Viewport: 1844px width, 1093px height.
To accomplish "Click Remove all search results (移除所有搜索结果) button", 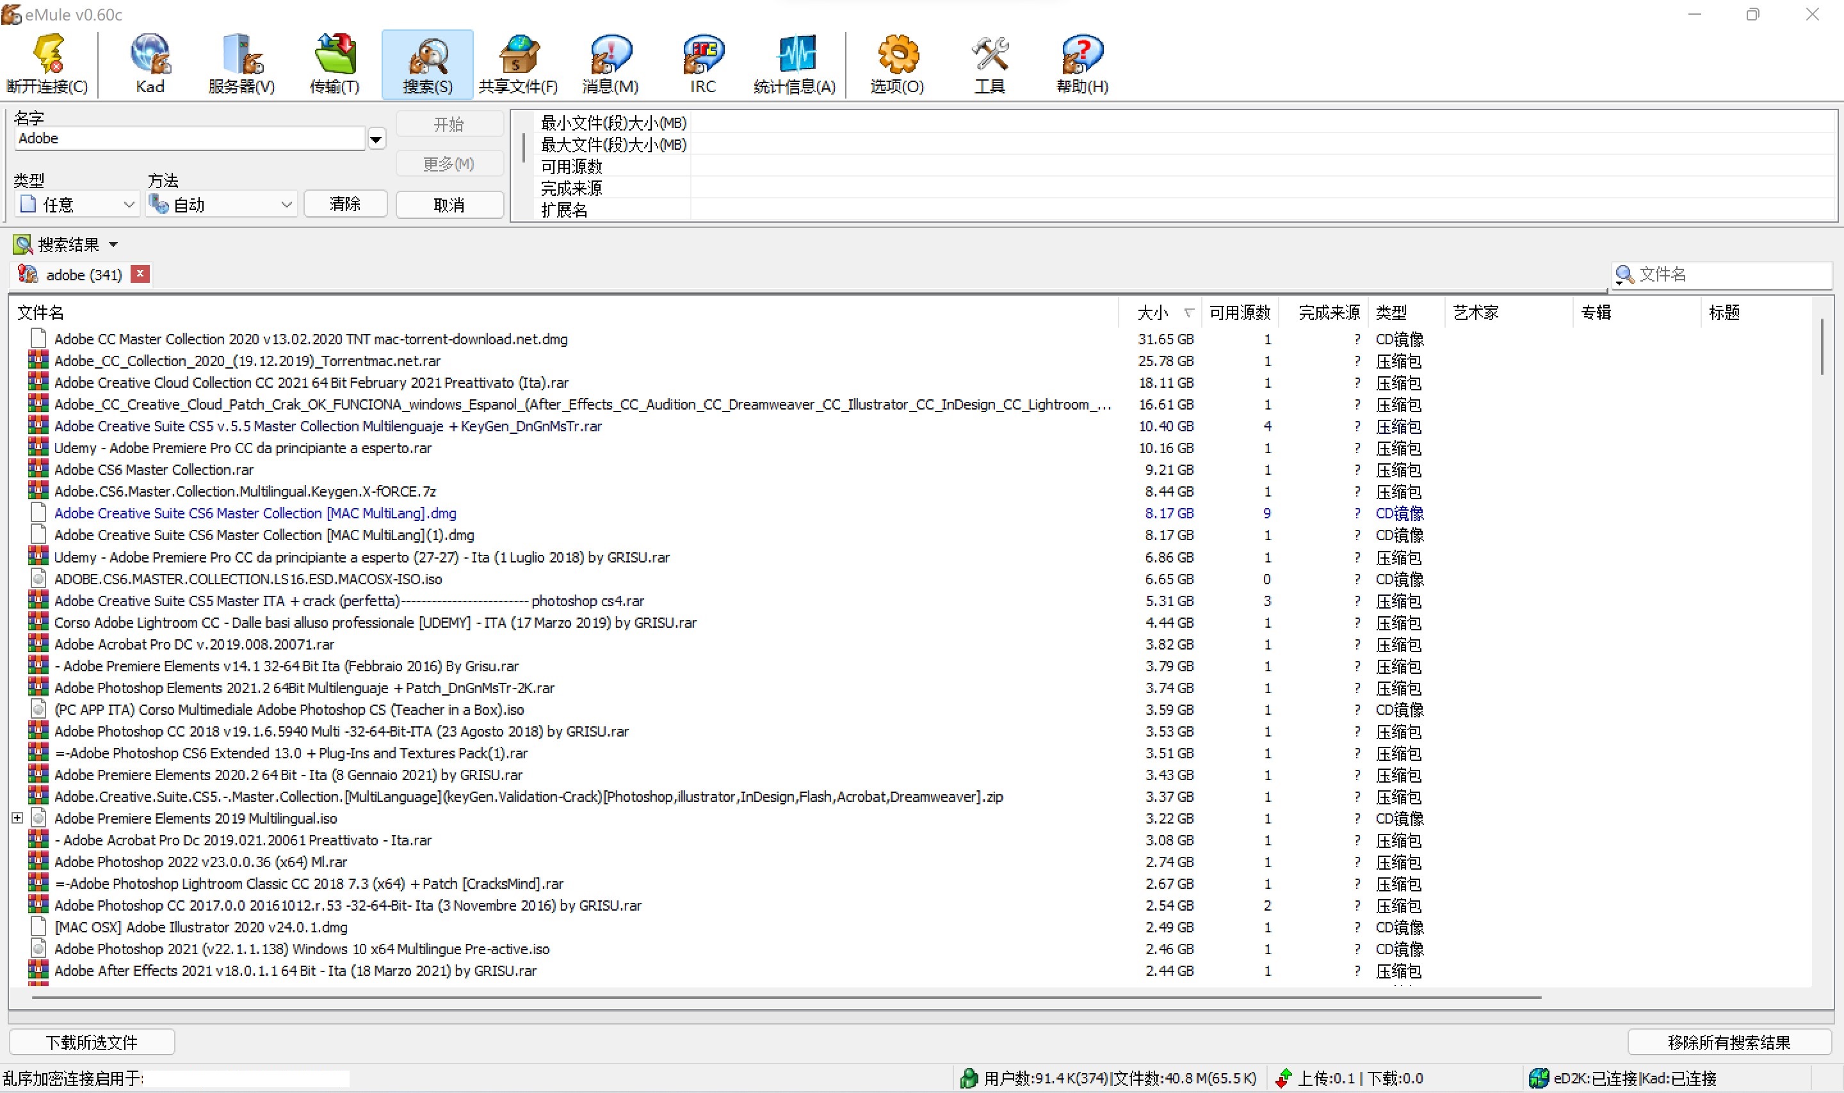I will (x=1729, y=1042).
